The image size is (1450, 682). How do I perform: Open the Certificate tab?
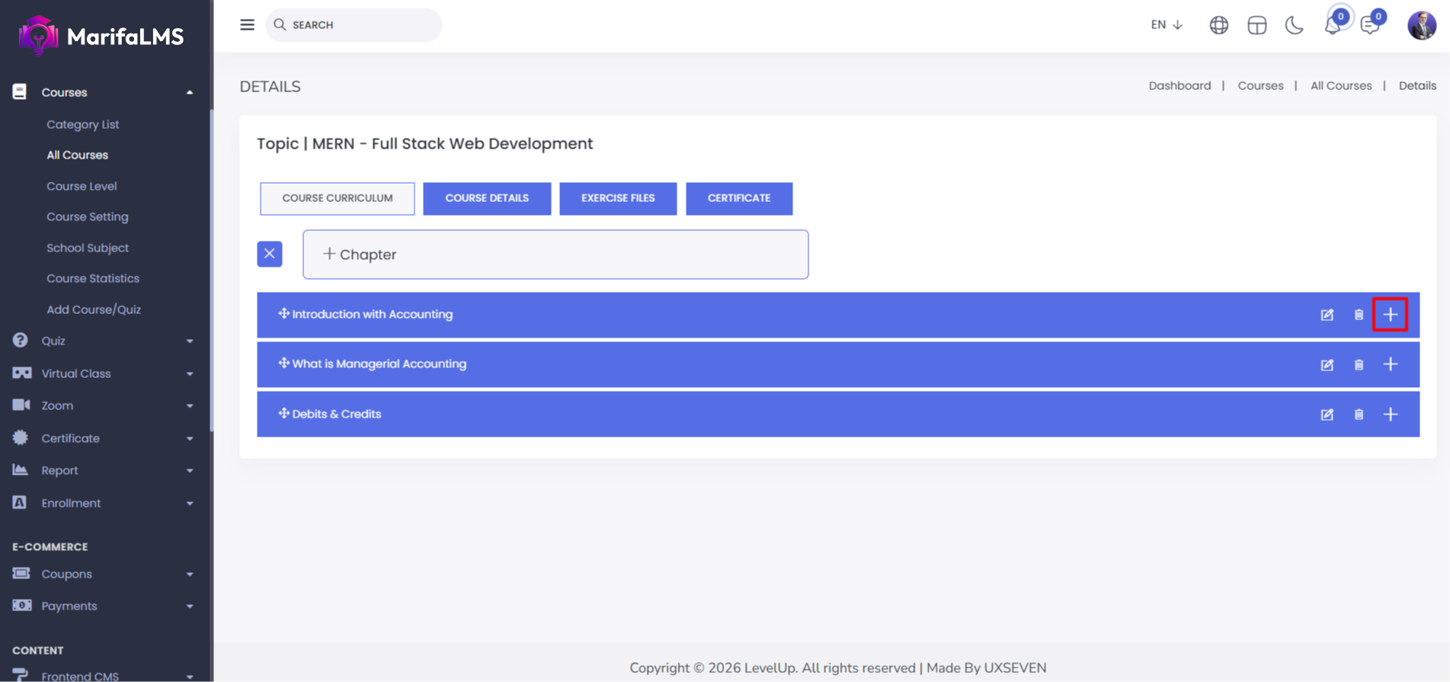tap(738, 198)
